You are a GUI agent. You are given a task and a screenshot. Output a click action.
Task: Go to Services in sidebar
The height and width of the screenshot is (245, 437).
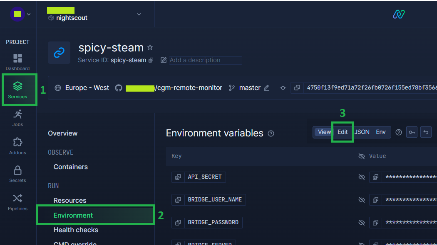[17, 90]
